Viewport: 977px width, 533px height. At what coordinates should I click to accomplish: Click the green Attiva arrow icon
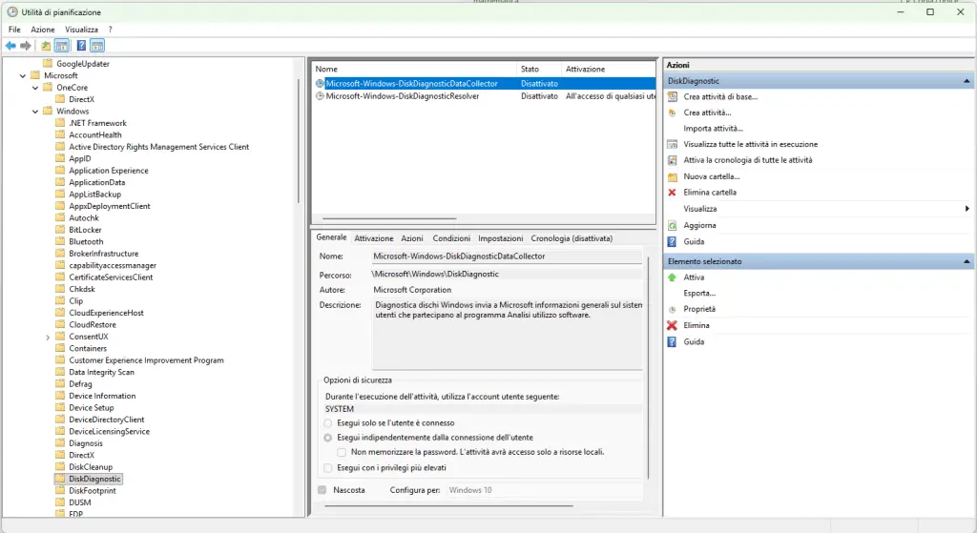673,277
